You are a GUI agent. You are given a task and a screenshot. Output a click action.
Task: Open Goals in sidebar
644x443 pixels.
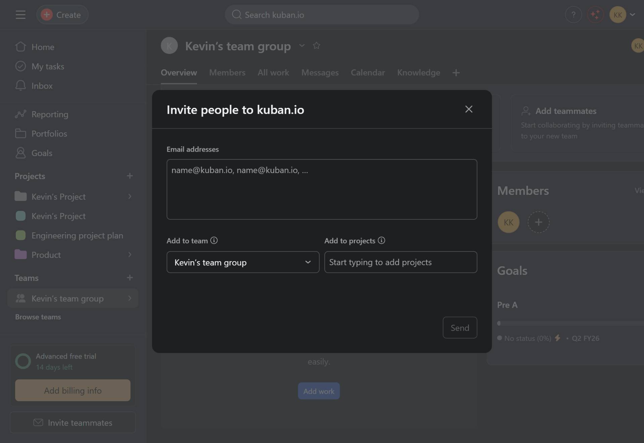(x=73, y=153)
